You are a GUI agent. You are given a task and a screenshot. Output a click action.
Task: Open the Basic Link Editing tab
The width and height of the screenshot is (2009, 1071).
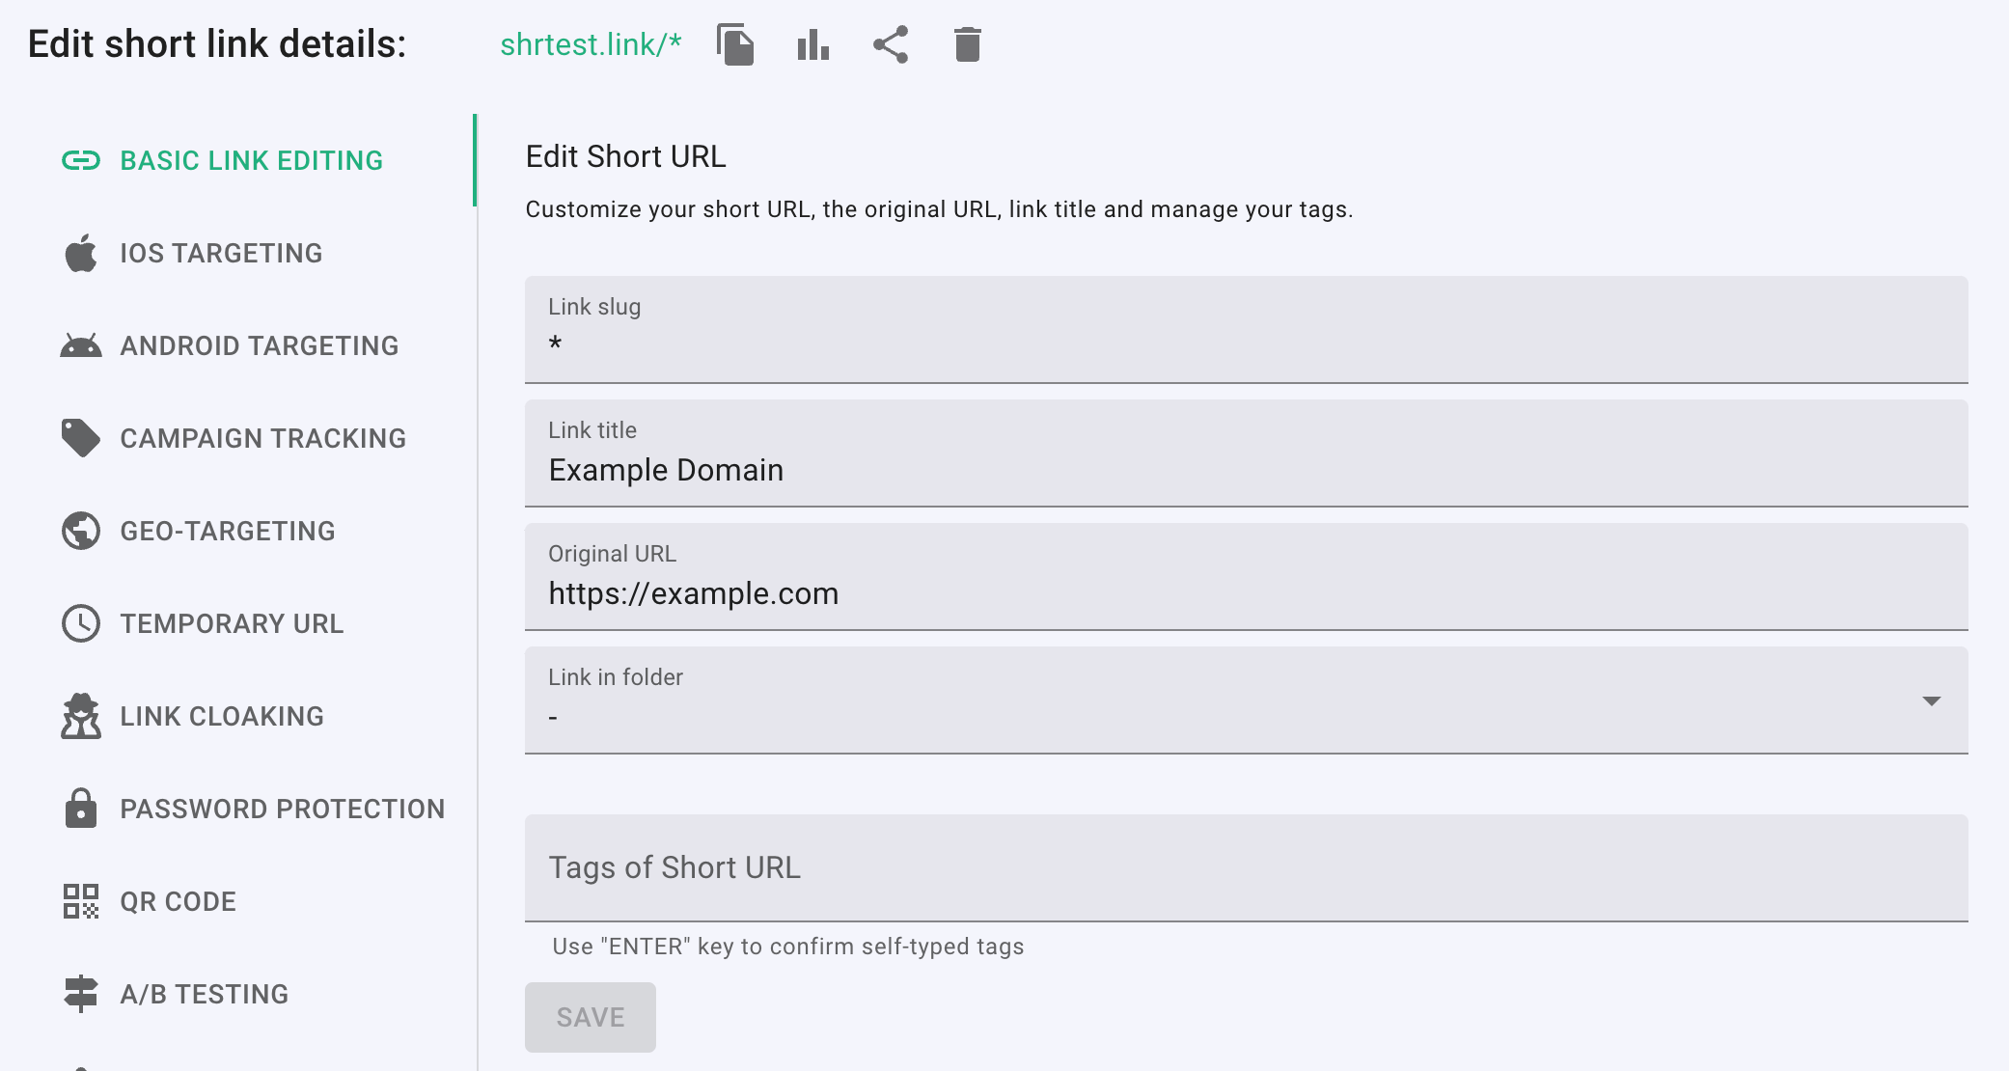[x=237, y=160]
